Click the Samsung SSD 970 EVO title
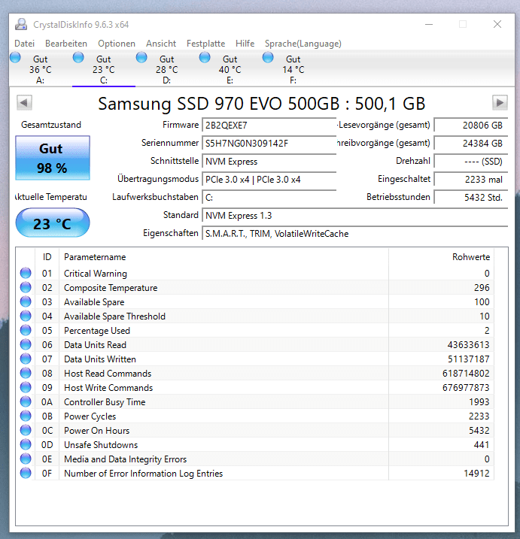 pyautogui.click(x=262, y=103)
